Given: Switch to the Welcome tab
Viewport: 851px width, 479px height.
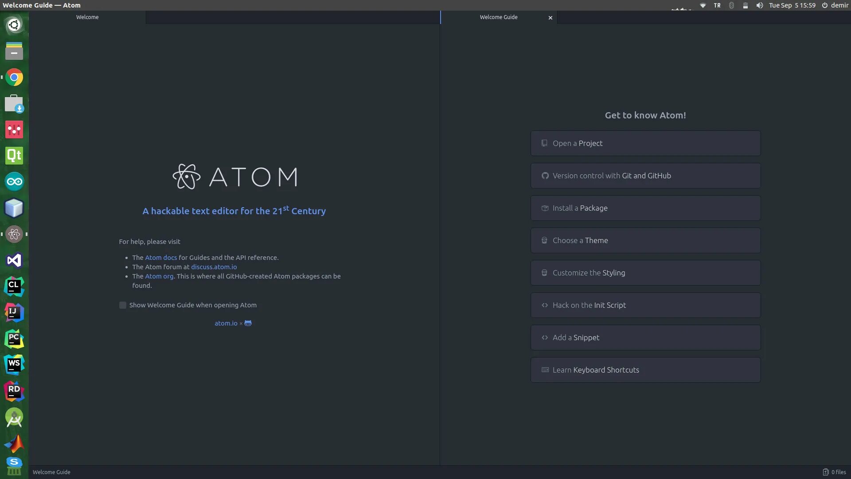Looking at the screenshot, I should (x=87, y=17).
